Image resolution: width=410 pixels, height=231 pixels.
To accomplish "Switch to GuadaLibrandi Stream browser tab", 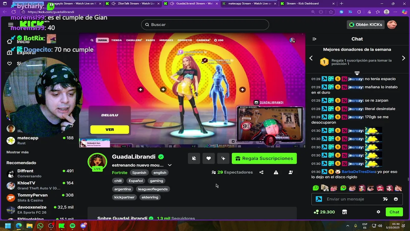I will 191,4.
